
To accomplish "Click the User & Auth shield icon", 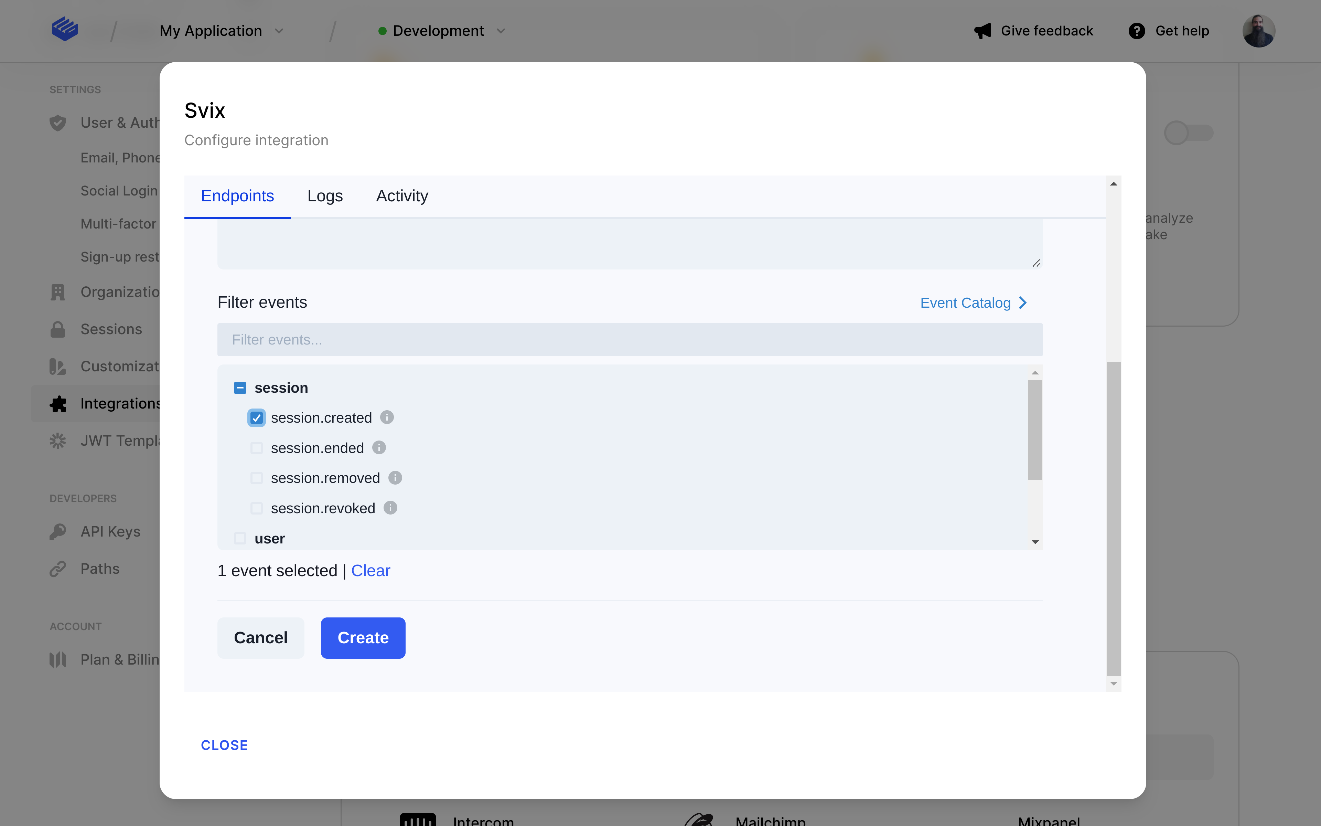I will tap(58, 123).
